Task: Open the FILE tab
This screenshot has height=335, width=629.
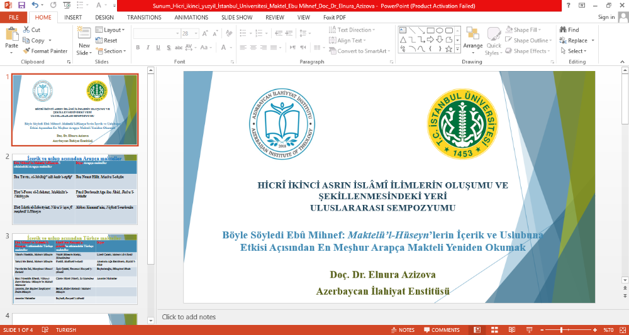Action: (14, 17)
